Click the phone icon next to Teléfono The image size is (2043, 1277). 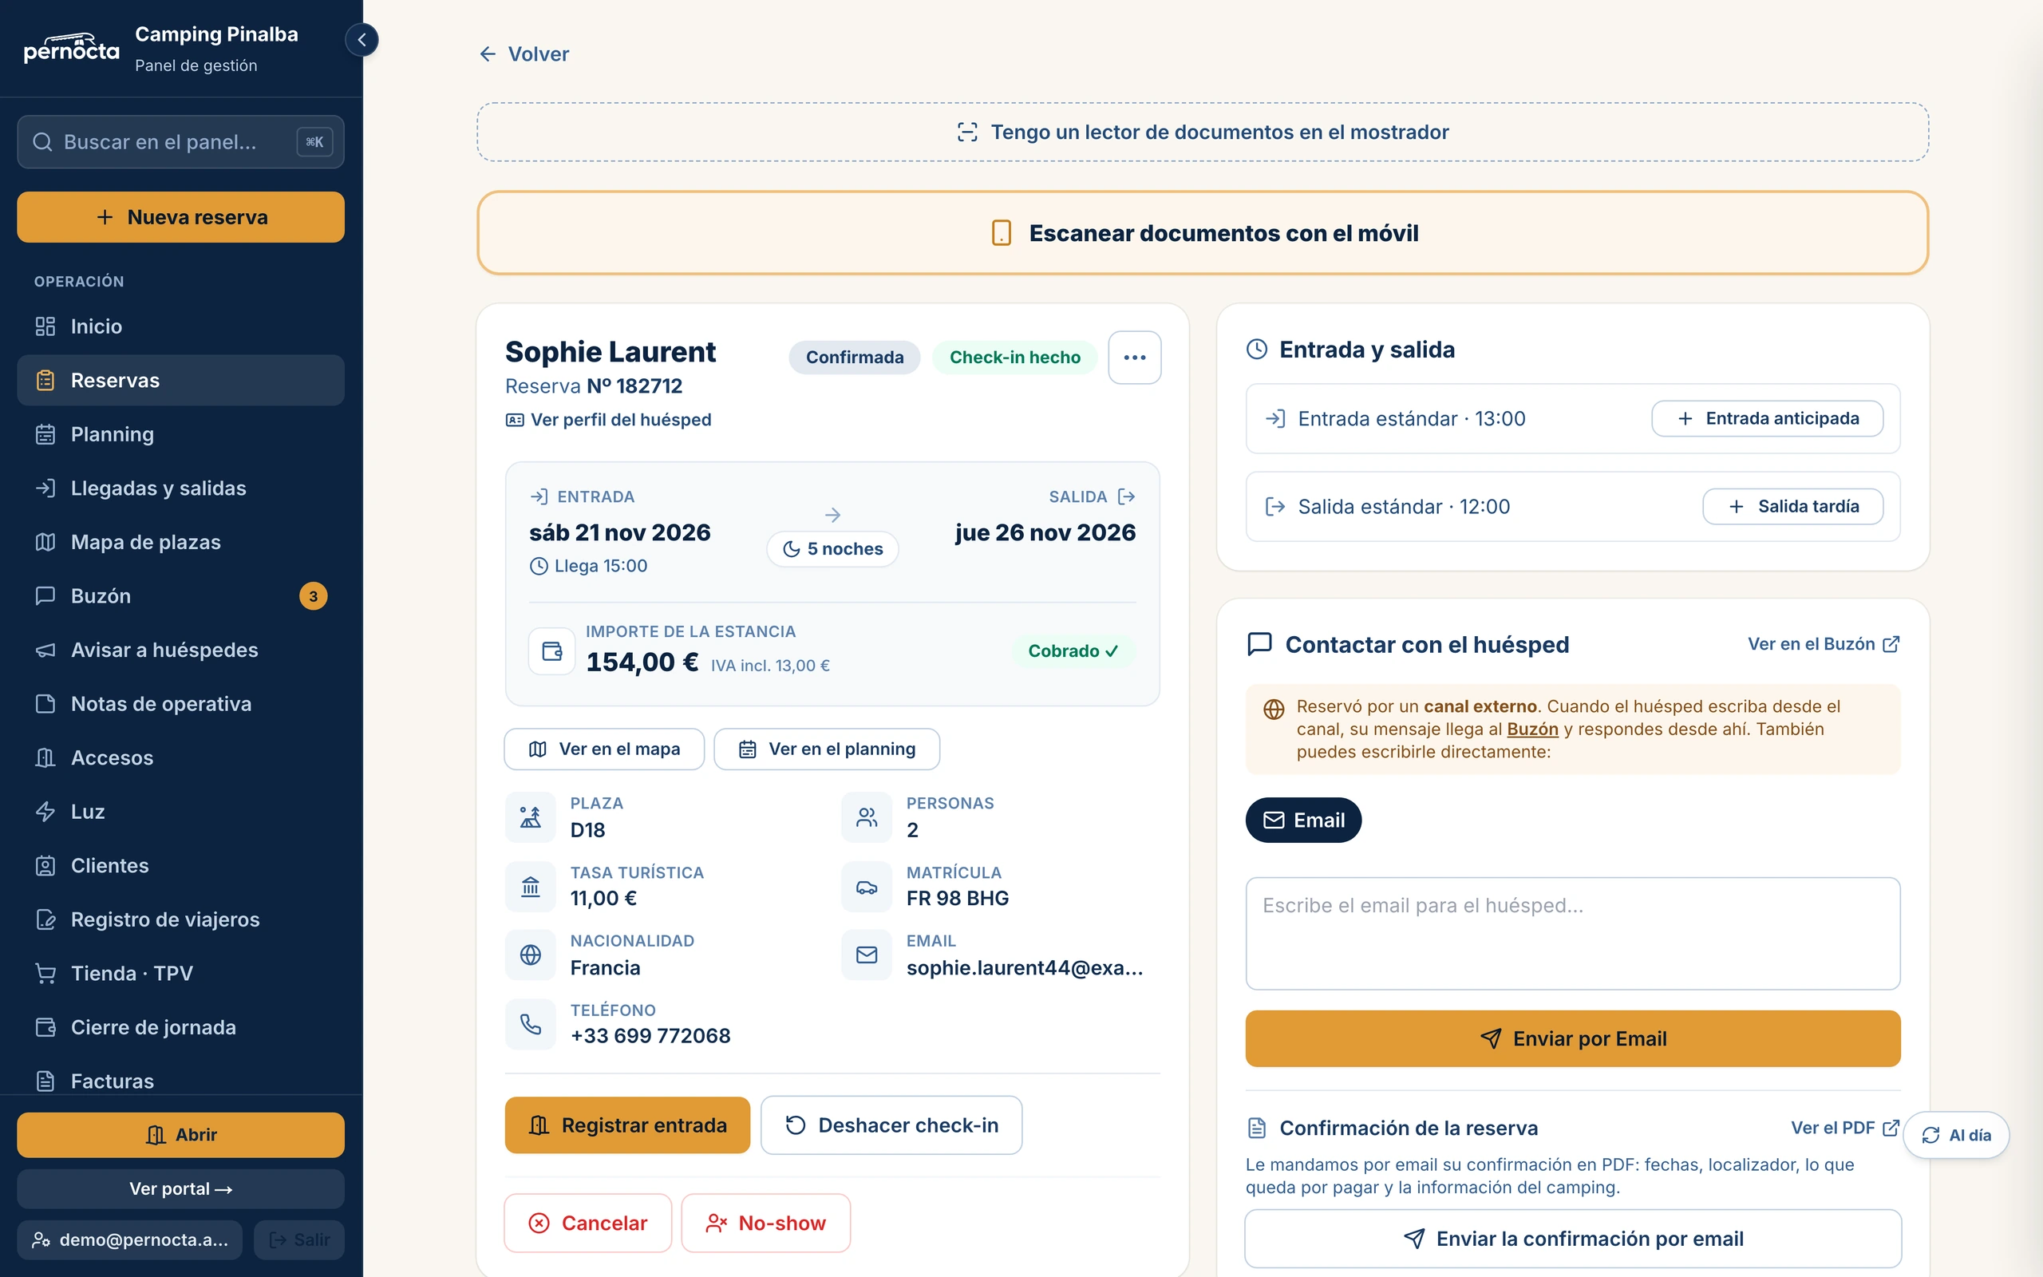click(x=530, y=1024)
